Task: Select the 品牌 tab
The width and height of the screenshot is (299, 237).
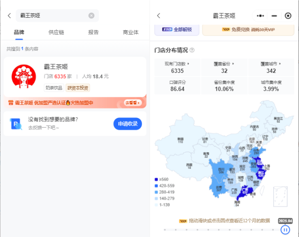Action: pos(19,32)
